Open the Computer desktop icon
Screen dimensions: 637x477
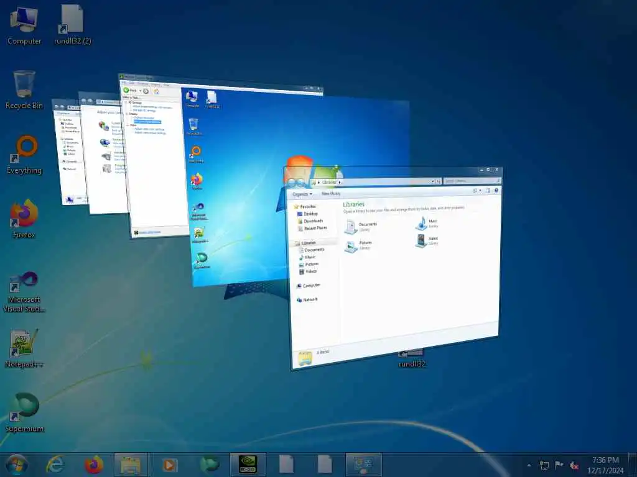[24, 26]
